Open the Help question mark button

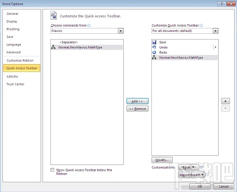[x=222, y=4]
